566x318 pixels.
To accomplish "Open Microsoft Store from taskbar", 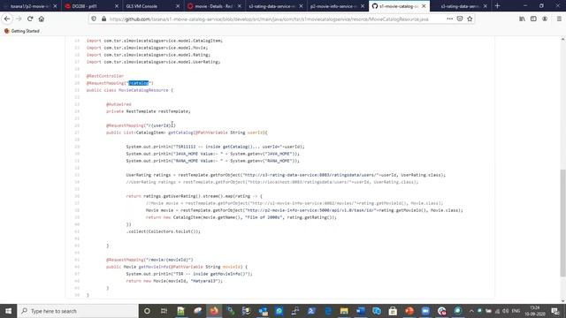I will [x=393, y=311].
